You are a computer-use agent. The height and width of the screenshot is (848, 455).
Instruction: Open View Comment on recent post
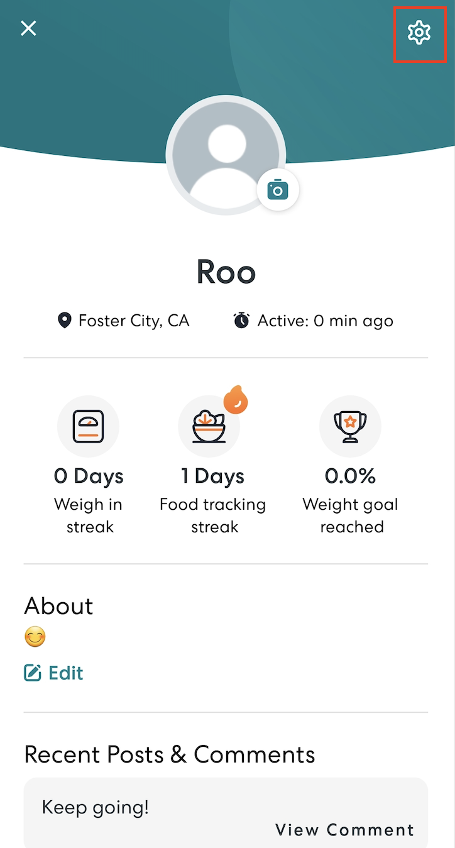pyautogui.click(x=344, y=830)
